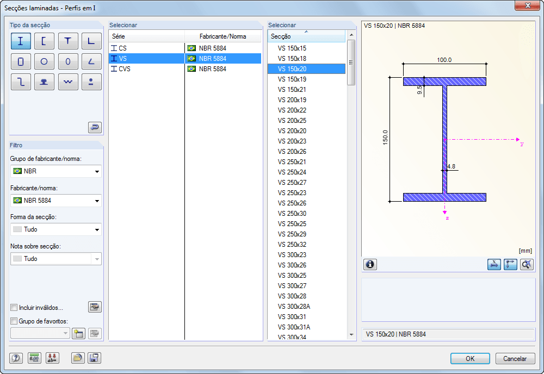Click the section name field VS 150x20 | NBR 5884
Screen dimensions: 544x374
point(448,334)
